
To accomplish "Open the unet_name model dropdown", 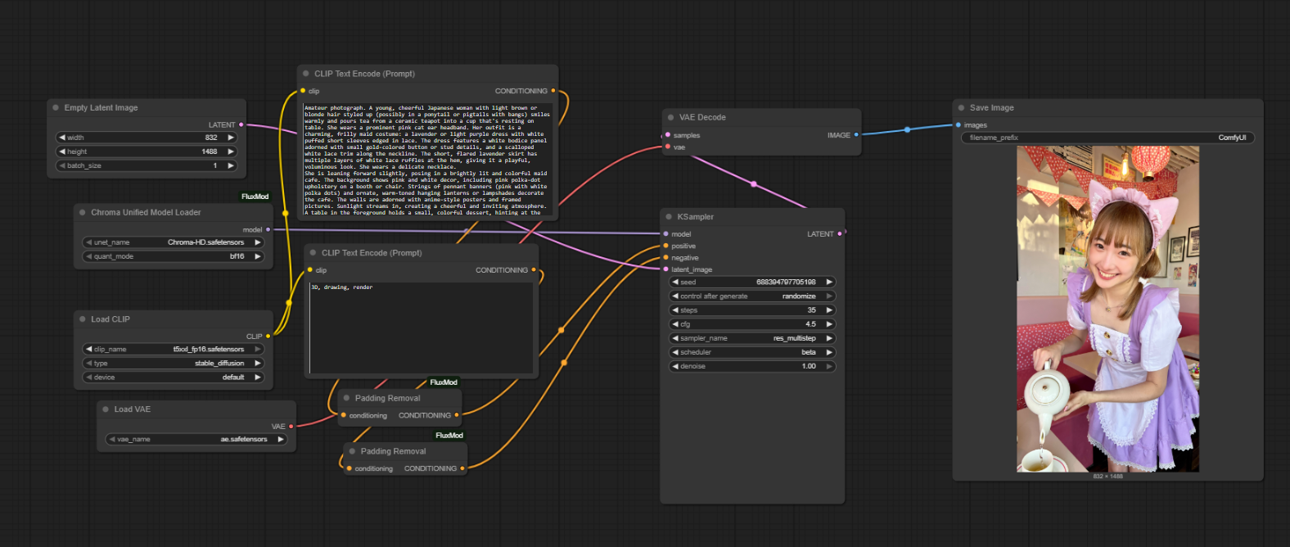I will (x=174, y=242).
